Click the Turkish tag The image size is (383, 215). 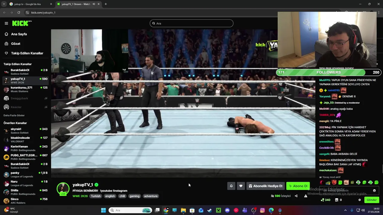pyautogui.click(x=96, y=196)
